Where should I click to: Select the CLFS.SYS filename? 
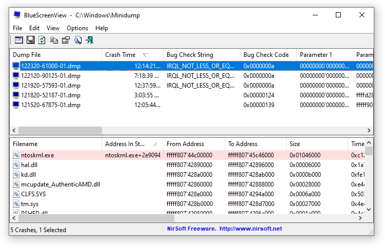[x=33, y=194]
